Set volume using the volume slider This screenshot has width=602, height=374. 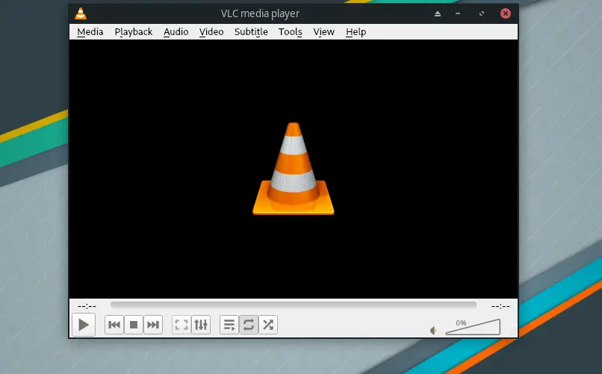coord(473,327)
